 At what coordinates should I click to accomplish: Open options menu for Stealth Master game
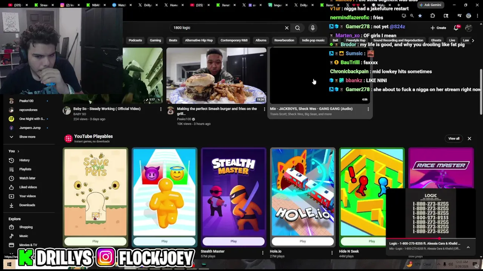[x=263, y=253]
